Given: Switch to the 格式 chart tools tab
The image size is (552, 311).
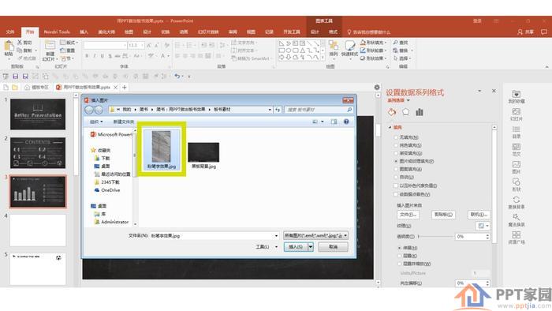Looking at the screenshot, I should tap(333, 32).
